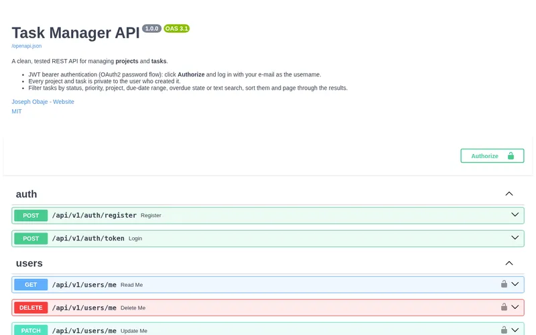Click the Register summary label
The height and width of the screenshot is (335, 536).
tap(151, 216)
